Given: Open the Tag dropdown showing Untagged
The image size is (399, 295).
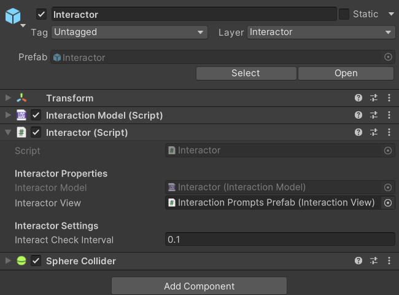Looking at the screenshot, I should point(130,33).
